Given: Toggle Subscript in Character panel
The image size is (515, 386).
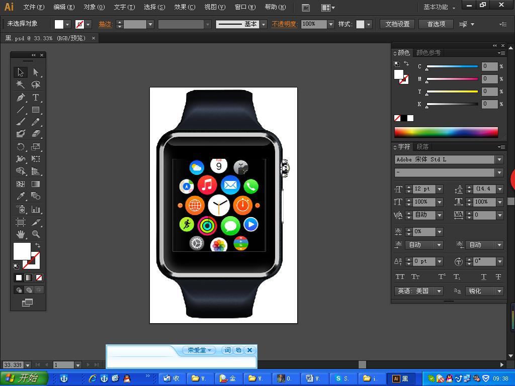Looking at the screenshot, I should (457, 277).
